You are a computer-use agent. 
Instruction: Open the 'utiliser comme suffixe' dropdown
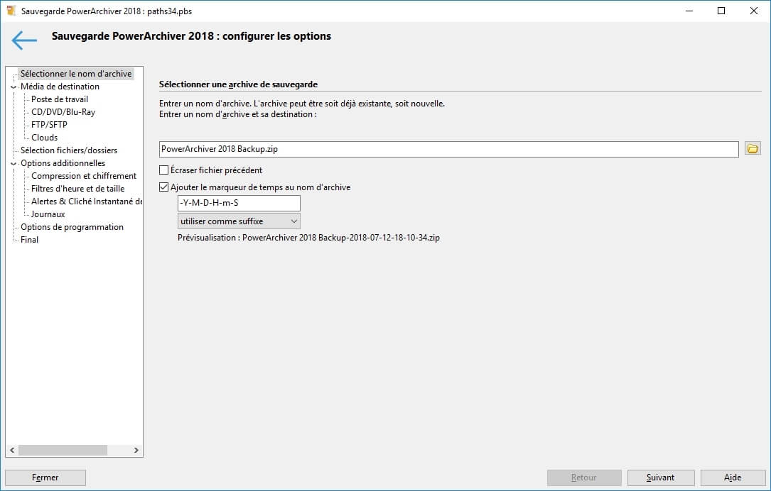[239, 221]
